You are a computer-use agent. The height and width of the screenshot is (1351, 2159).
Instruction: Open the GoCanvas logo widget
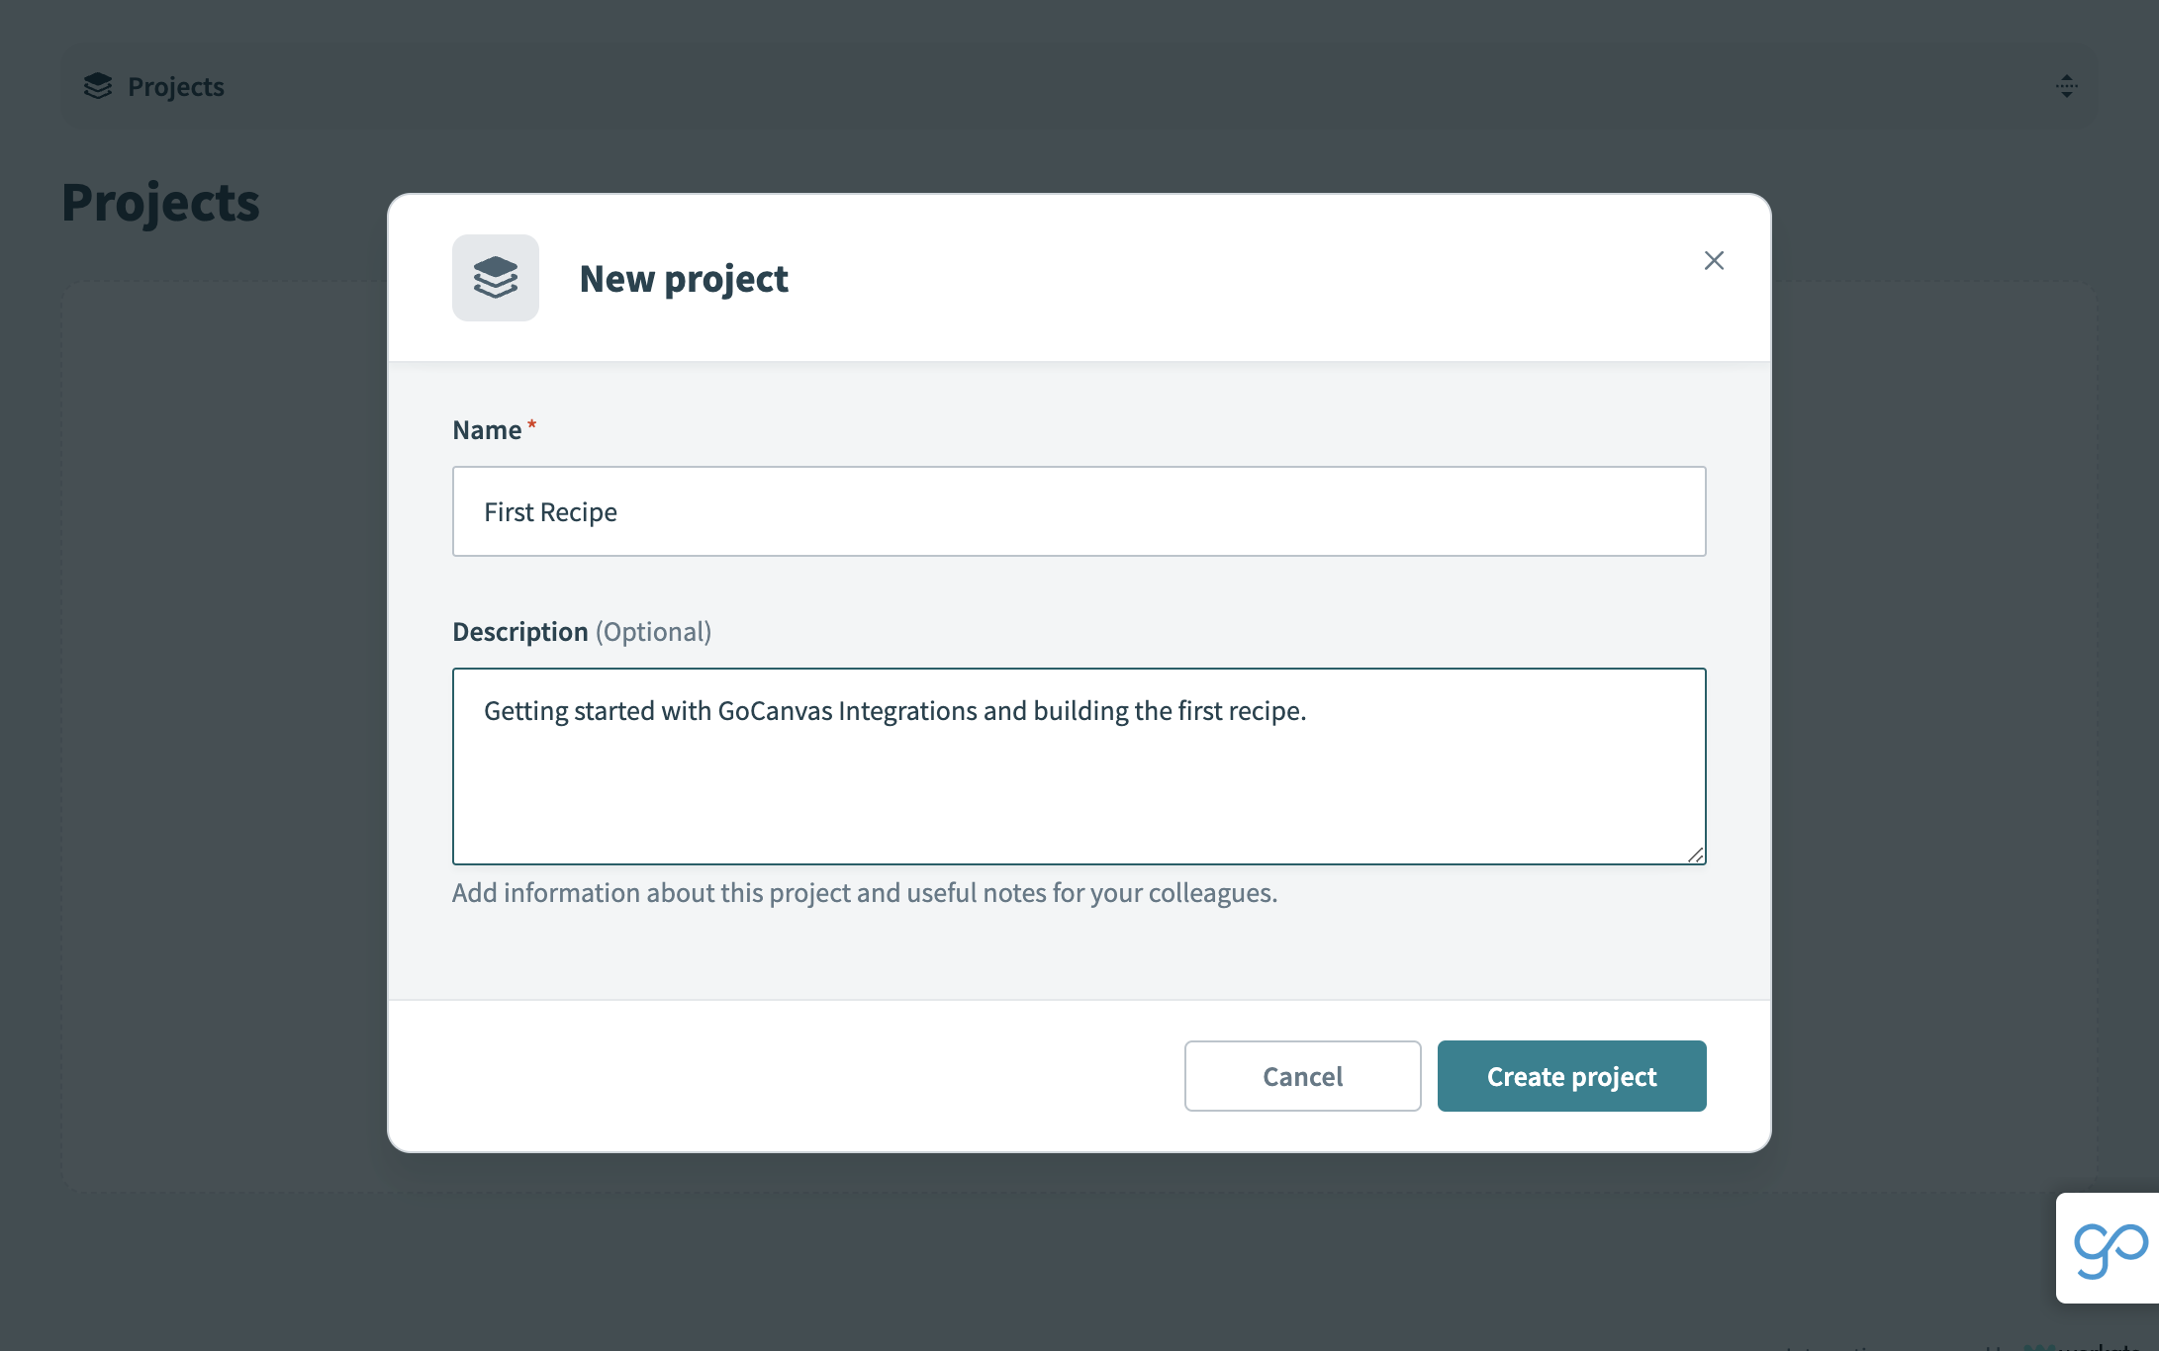(x=2109, y=1248)
